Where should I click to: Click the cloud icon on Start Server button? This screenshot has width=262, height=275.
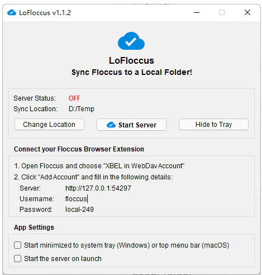point(111,125)
